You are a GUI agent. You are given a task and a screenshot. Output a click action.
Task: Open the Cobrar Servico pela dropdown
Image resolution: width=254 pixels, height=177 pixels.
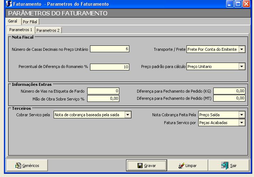coord(128,115)
